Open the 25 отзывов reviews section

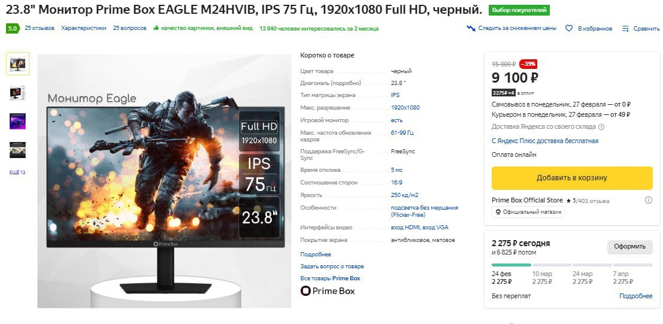(x=40, y=28)
